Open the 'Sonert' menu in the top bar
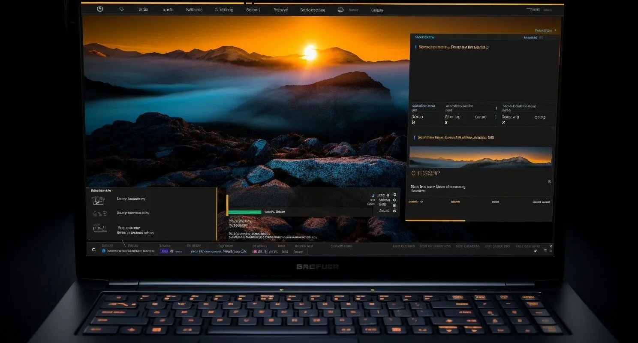Screen dimensions: 638x343 point(253,9)
